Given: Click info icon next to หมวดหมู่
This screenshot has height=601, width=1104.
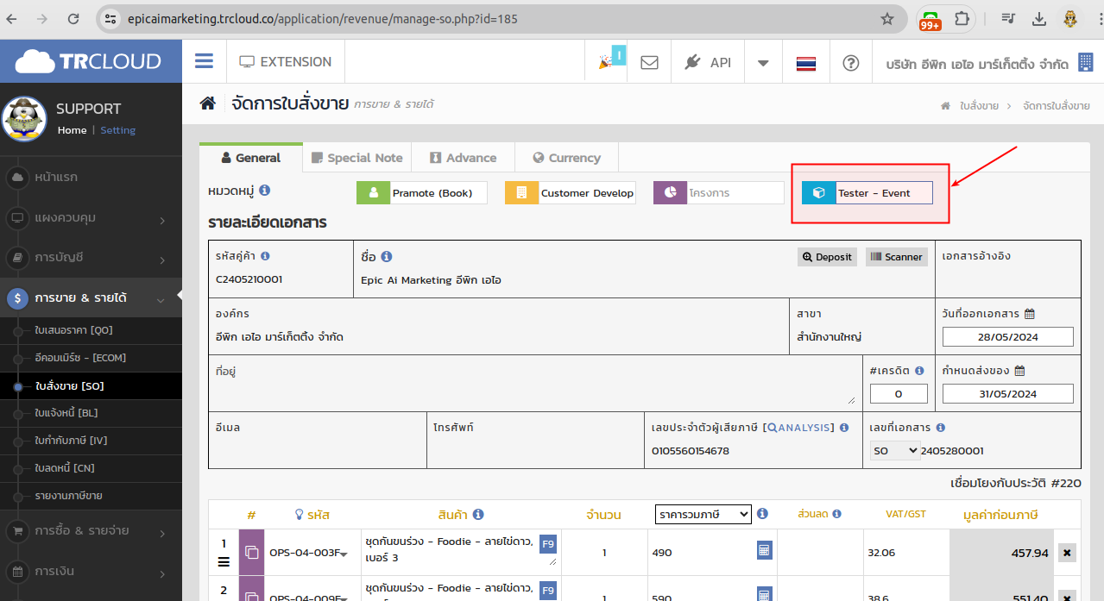Looking at the screenshot, I should coord(265,190).
